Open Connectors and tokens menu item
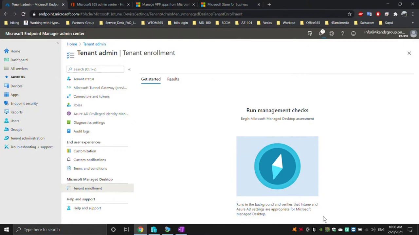419x235 pixels. pyautogui.click(x=92, y=96)
